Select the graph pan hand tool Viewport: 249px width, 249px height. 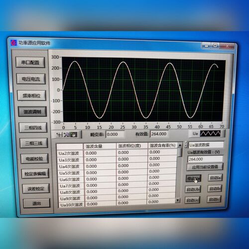pos(74,134)
